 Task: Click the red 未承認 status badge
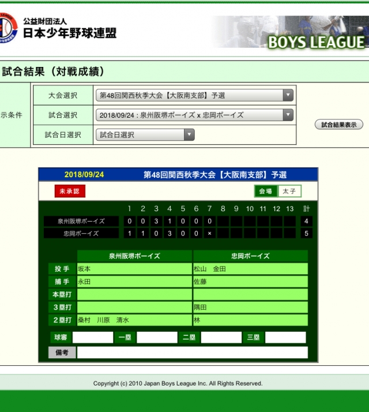[70, 192]
